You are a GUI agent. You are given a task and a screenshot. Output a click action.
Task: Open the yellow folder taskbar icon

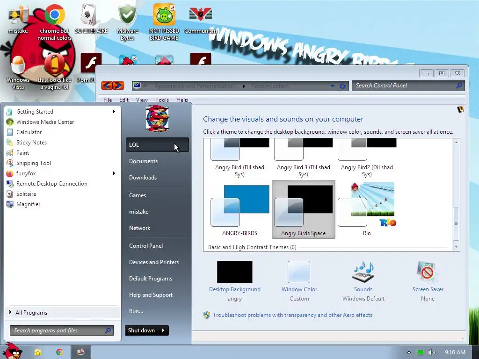coord(38,352)
